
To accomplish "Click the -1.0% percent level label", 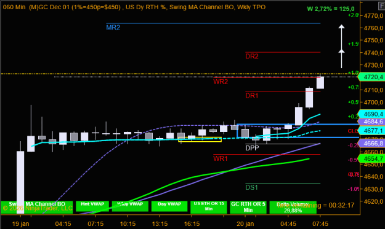I will click(354, 189).
